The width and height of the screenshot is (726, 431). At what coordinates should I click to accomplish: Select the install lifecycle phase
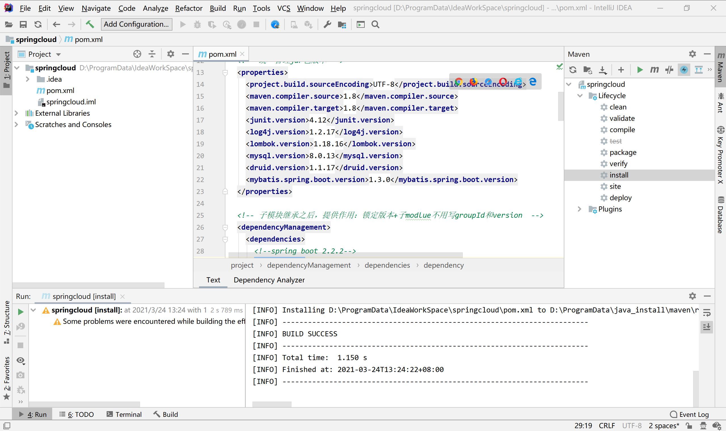[x=639, y=175]
